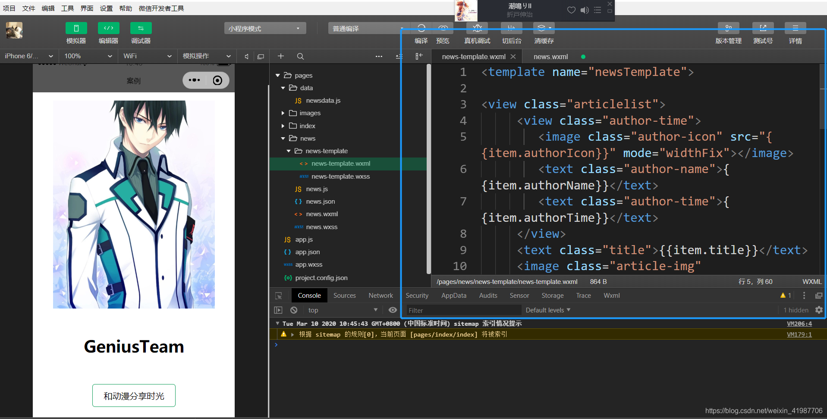Click the switch to background (切后台) icon

pyautogui.click(x=511, y=28)
